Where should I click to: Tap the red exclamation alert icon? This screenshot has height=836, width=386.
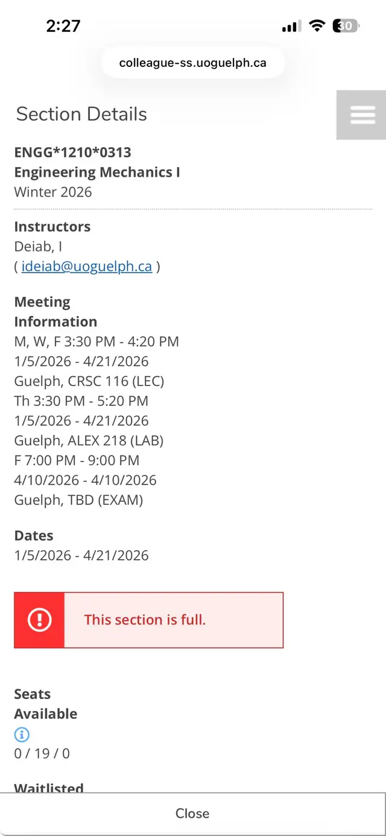pyautogui.click(x=39, y=620)
